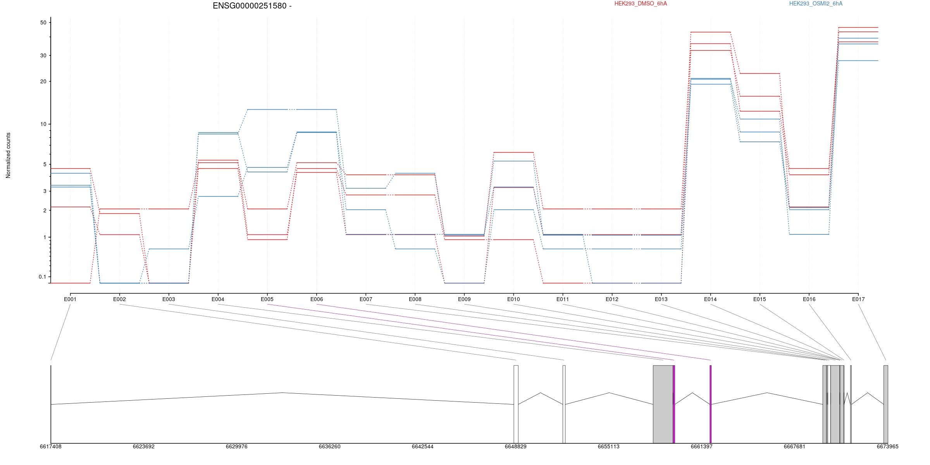This screenshot has height=465, width=930.
Task: Click genomic coordinate 6673965
Action: coord(887,446)
